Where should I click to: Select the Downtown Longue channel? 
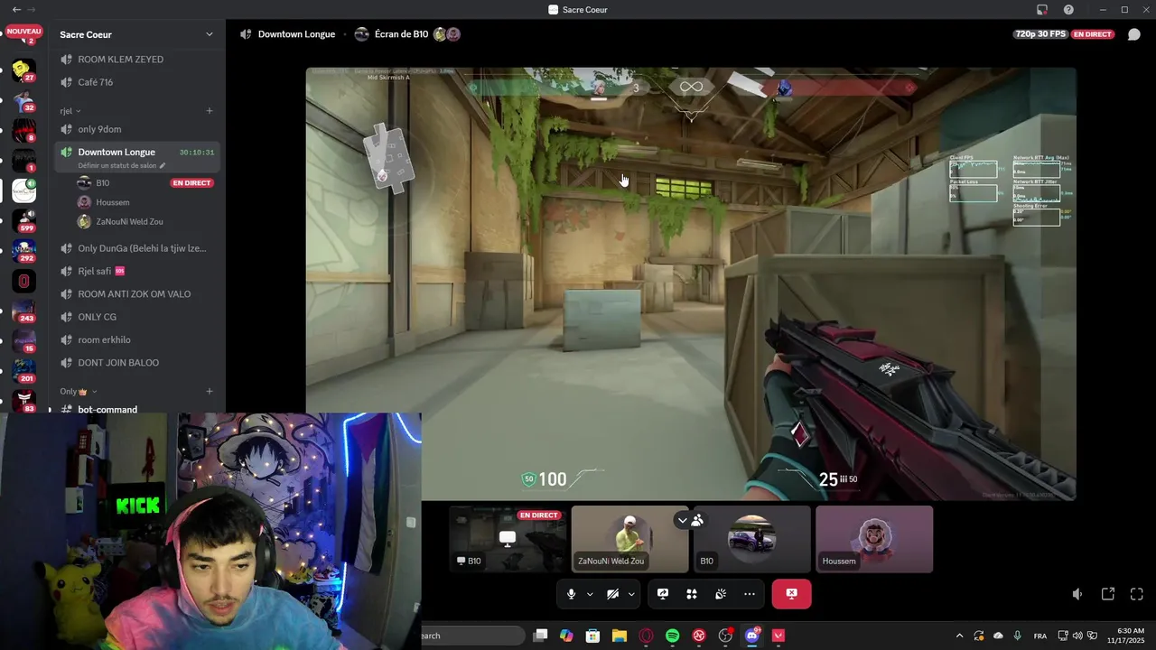(135, 153)
